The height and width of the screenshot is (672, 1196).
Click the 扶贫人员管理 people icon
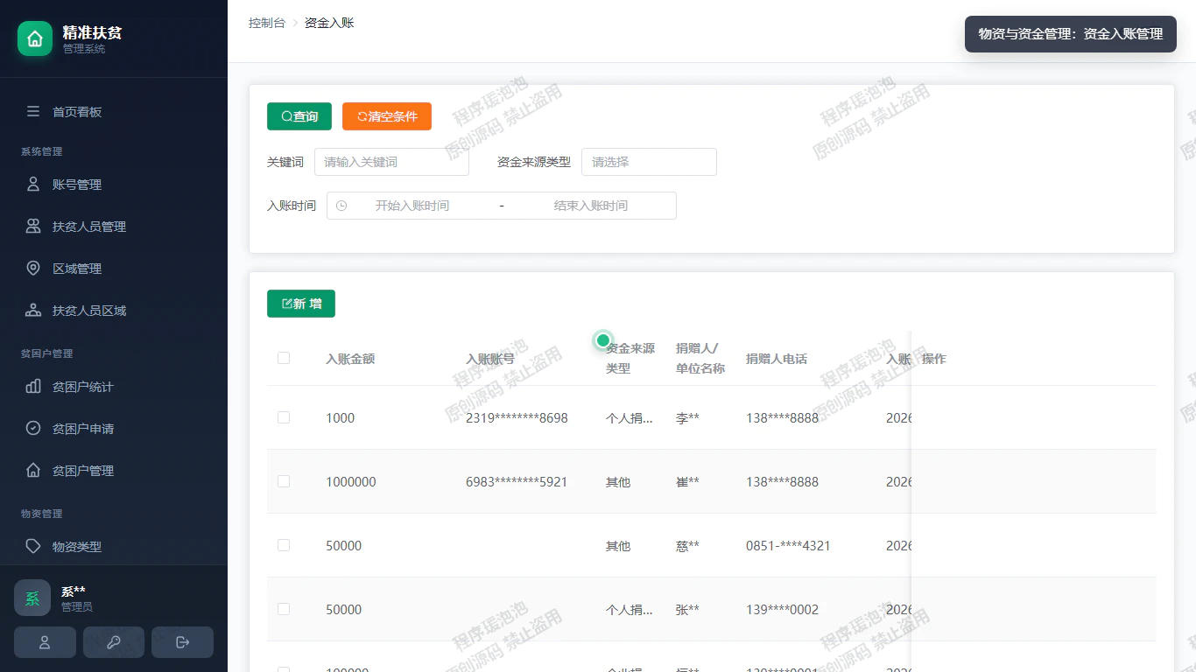coord(33,227)
